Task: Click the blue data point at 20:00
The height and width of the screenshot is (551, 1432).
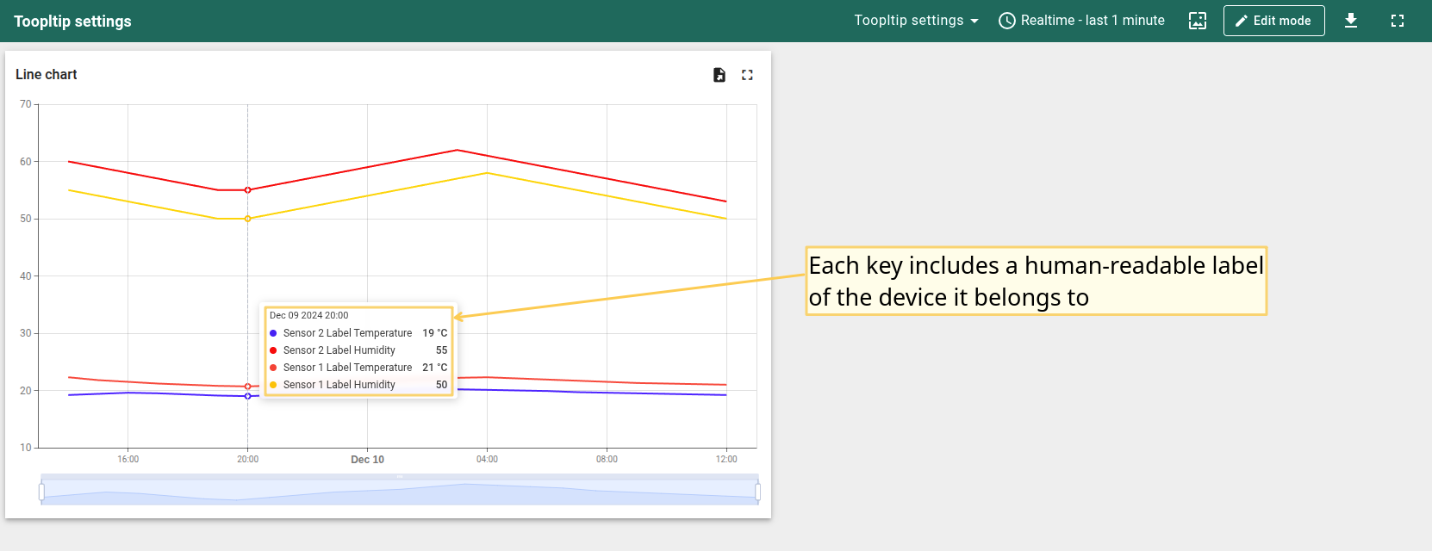Action: pyautogui.click(x=248, y=396)
